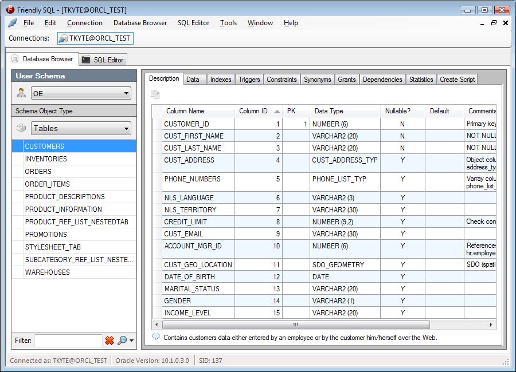
Task: Open the Database Browser menu
Action: [x=140, y=23]
